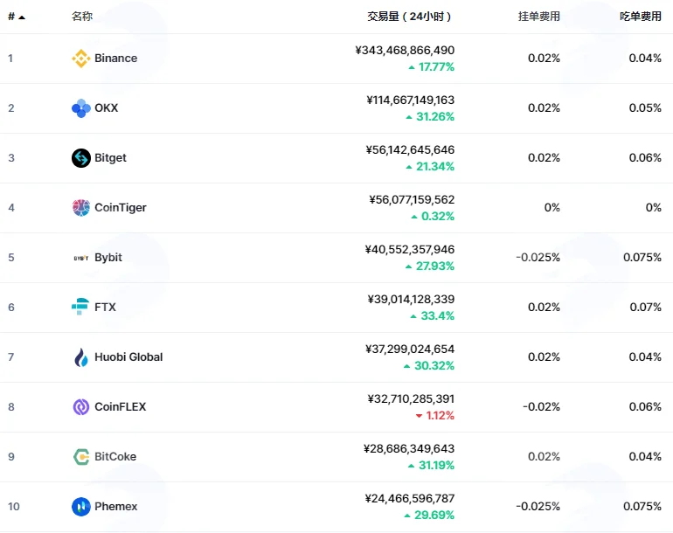Click the Binance logo icon
673x533 pixels.
click(x=80, y=59)
